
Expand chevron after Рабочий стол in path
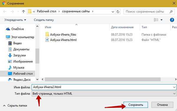[x=59, y=11]
